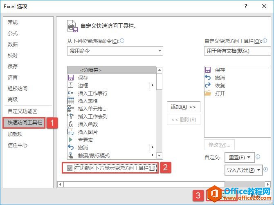Viewport: 274px width, 205px height.
Task: Click the 添加(A) >> button
Action: pos(184,107)
